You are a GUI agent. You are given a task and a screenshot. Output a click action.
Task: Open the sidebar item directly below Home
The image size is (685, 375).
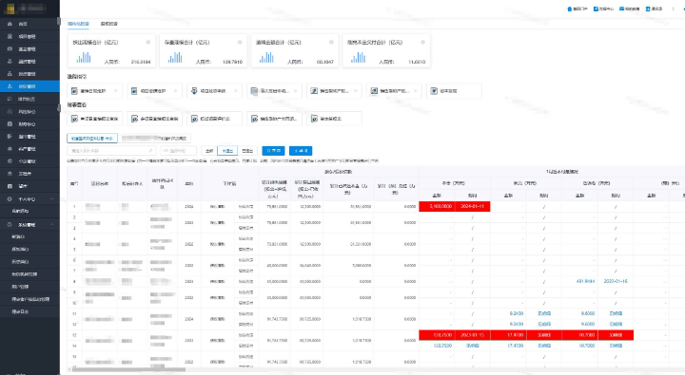[29, 37]
